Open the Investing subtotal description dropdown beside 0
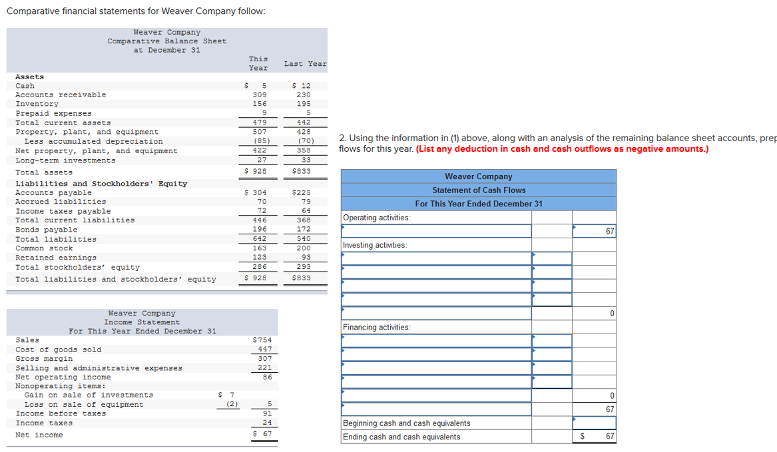The image size is (777, 452). 436,314
